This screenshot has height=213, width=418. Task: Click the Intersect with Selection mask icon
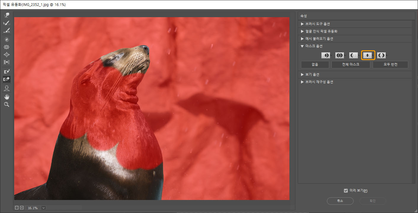pos(368,55)
